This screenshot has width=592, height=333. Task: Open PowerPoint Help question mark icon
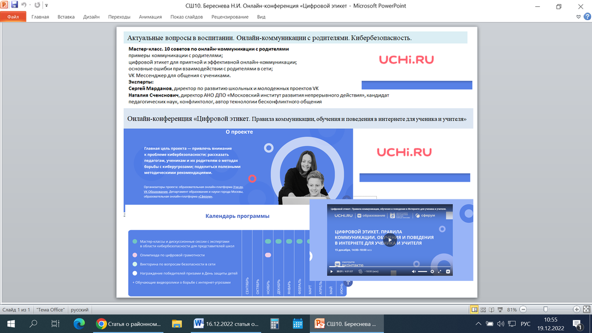(x=587, y=17)
